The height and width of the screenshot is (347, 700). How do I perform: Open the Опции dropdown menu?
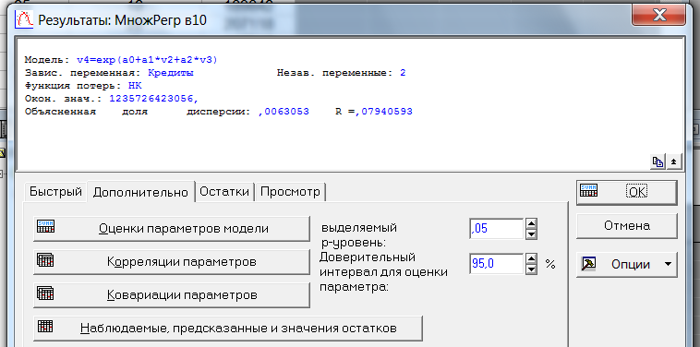click(627, 265)
